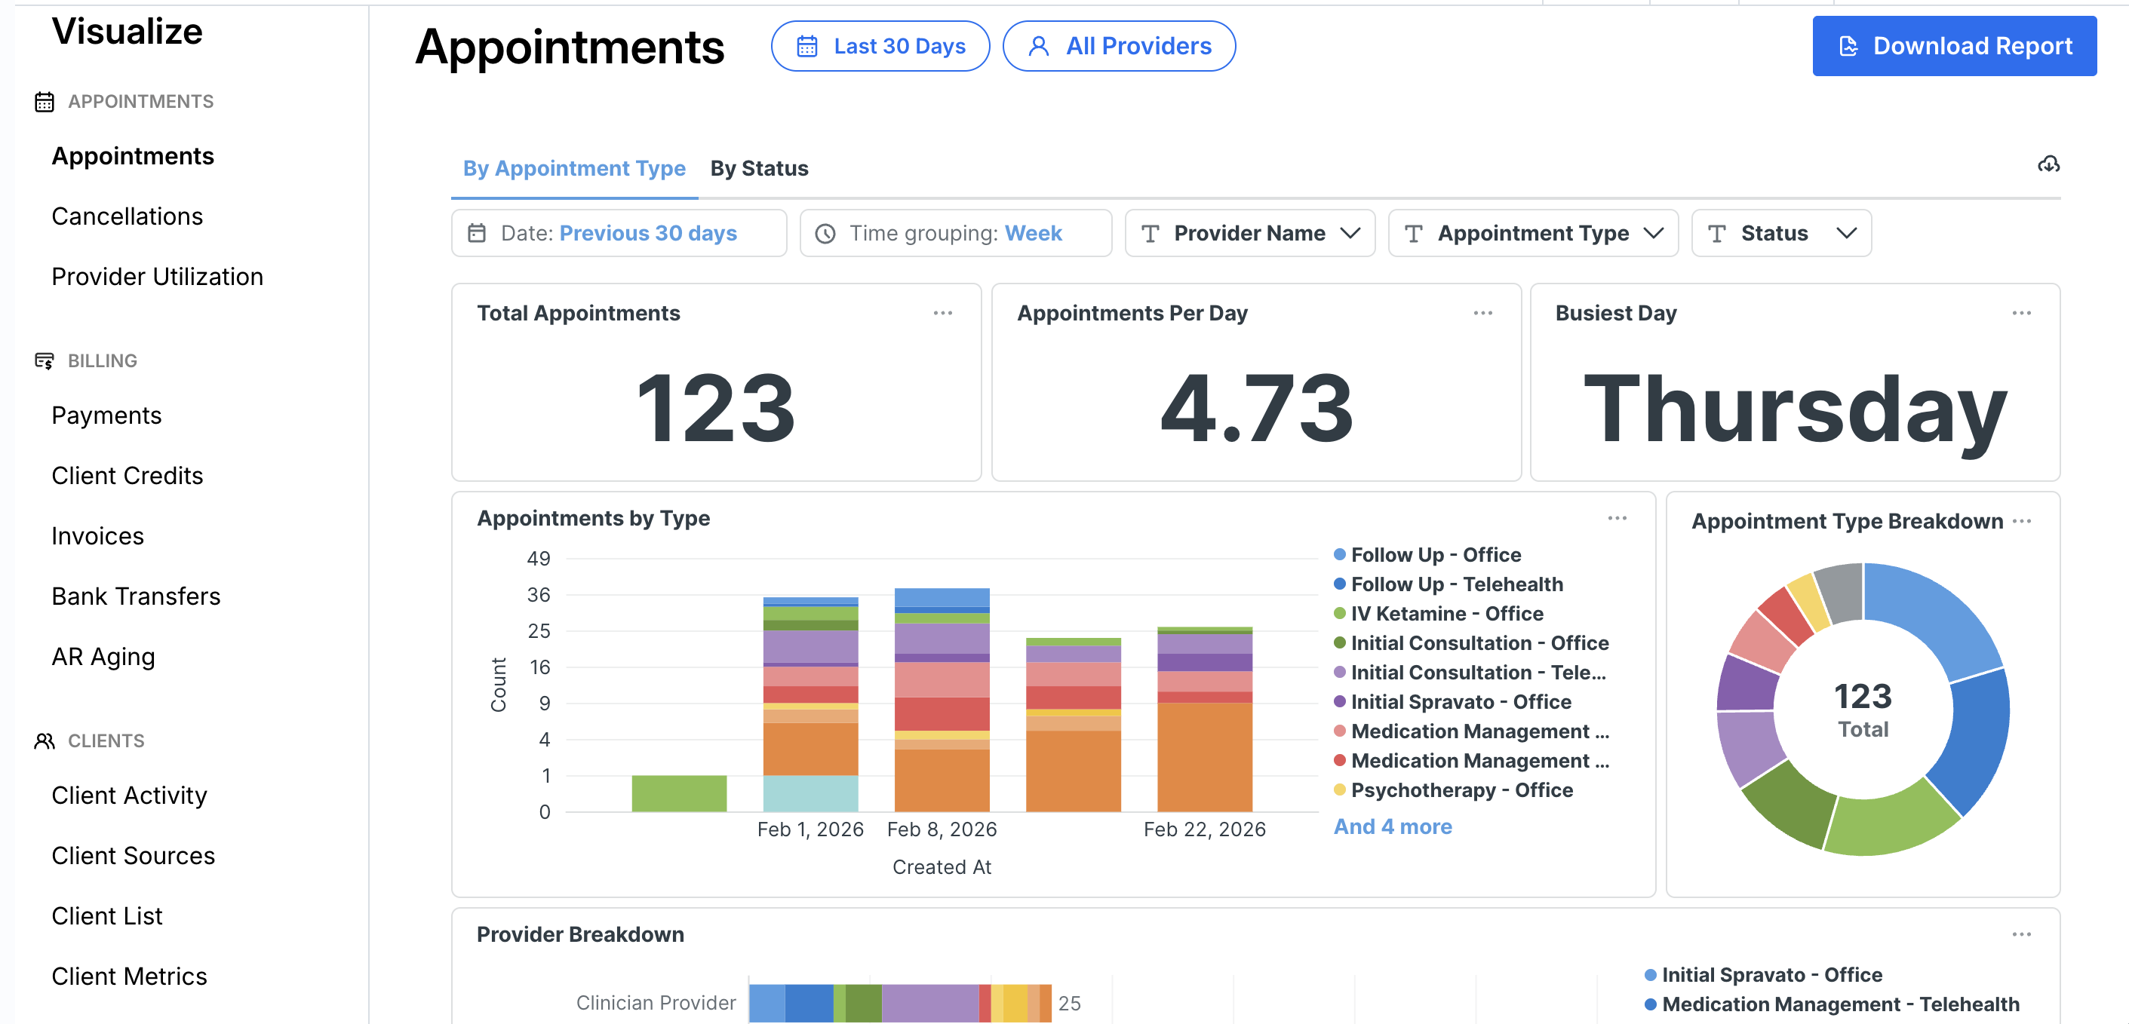This screenshot has width=2129, height=1024.
Task: Click the And 4 more link
Action: coord(1393,826)
